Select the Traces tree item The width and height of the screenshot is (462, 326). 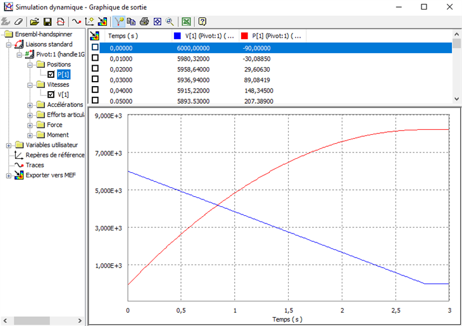(x=35, y=165)
